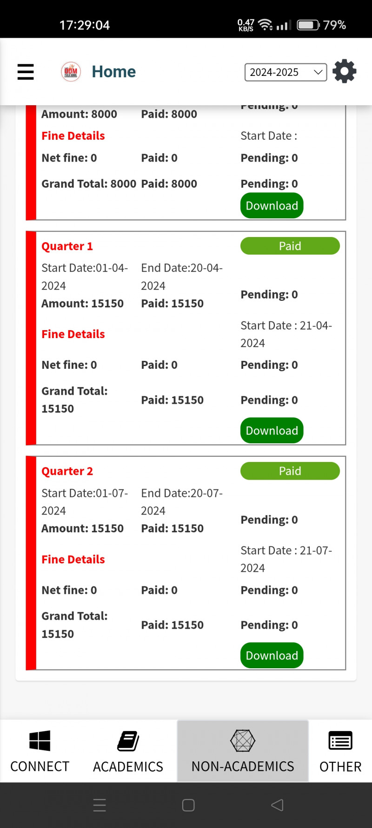The height and width of the screenshot is (828, 372).
Task: Click the Home title link
Action: tap(113, 72)
